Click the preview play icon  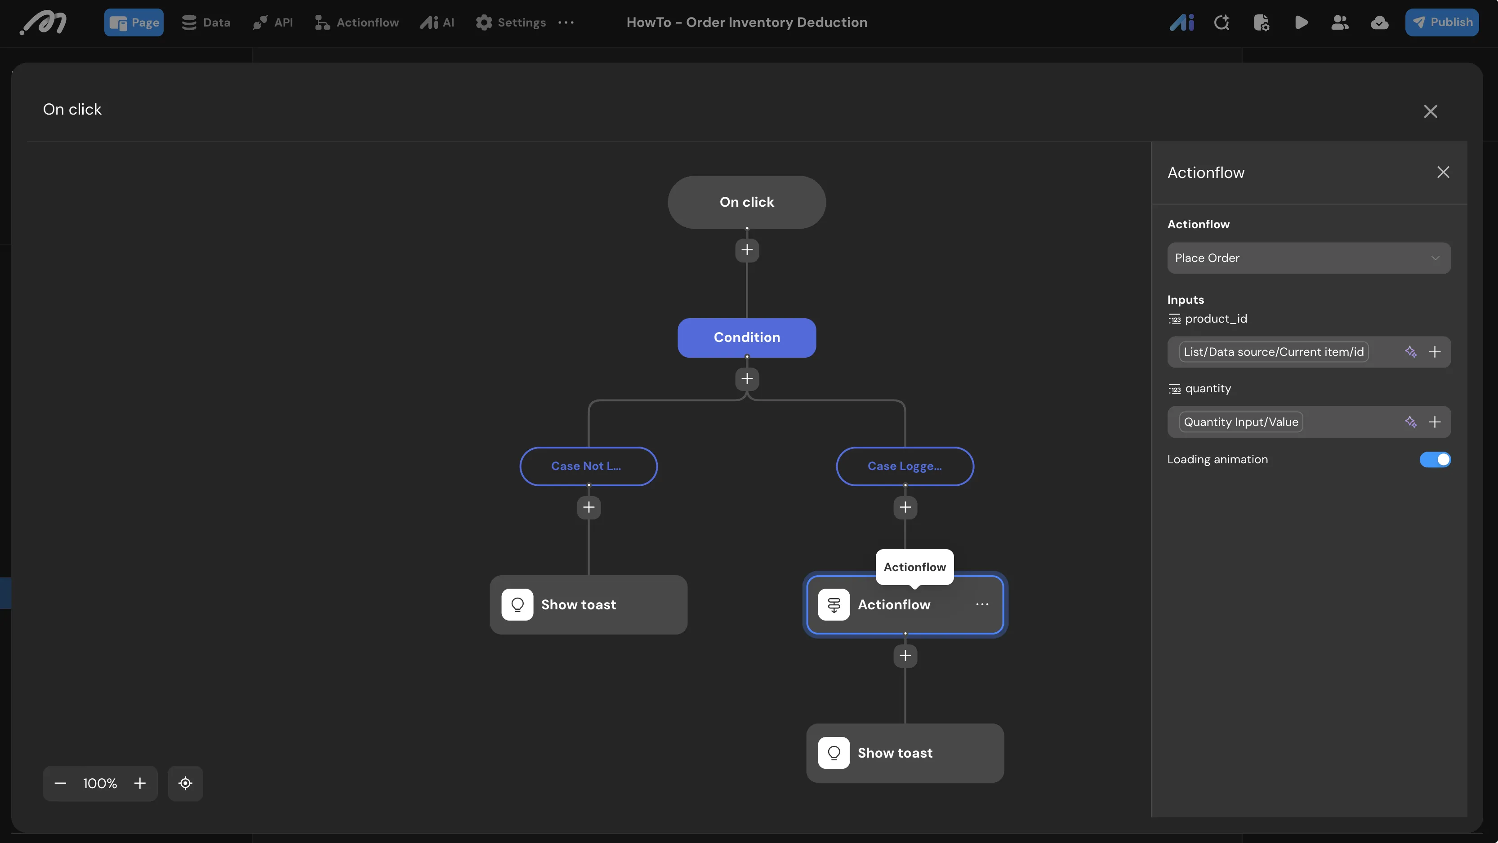point(1302,22)
